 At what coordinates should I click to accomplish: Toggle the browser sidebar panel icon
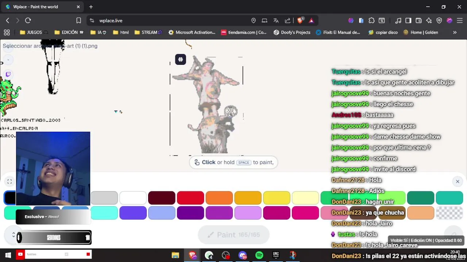tap(409, 21)
